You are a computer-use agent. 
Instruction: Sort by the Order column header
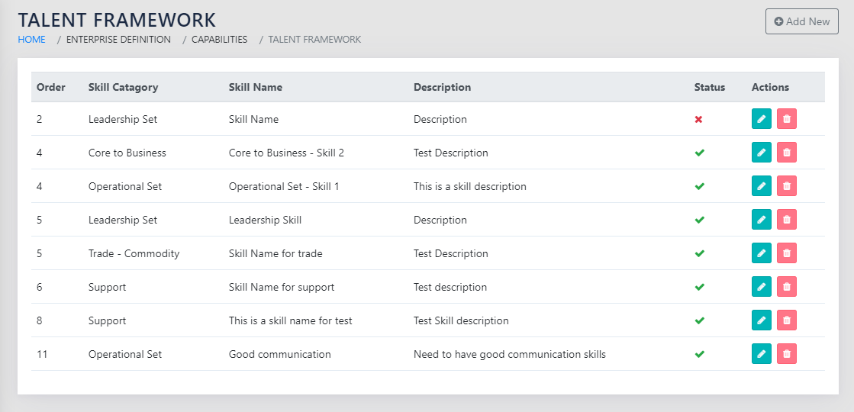point(51,87)
